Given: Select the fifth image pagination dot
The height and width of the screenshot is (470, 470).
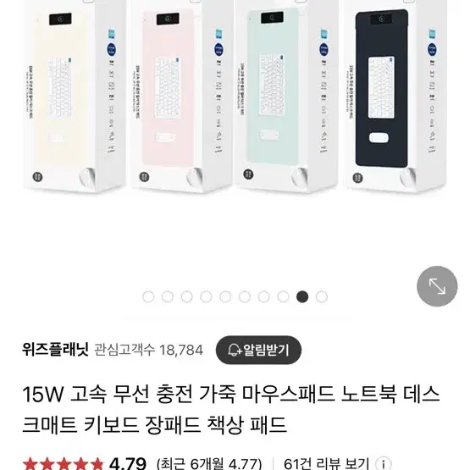Looking at the screenshot, I should (225, 296).
